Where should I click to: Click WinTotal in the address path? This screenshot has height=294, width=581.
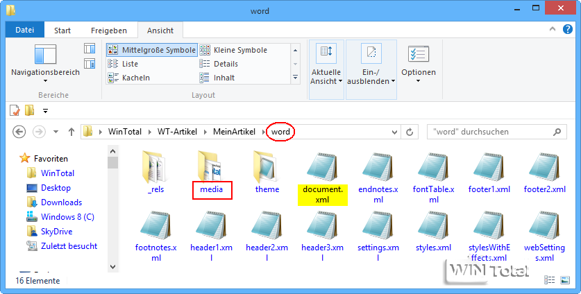(125, 132)
